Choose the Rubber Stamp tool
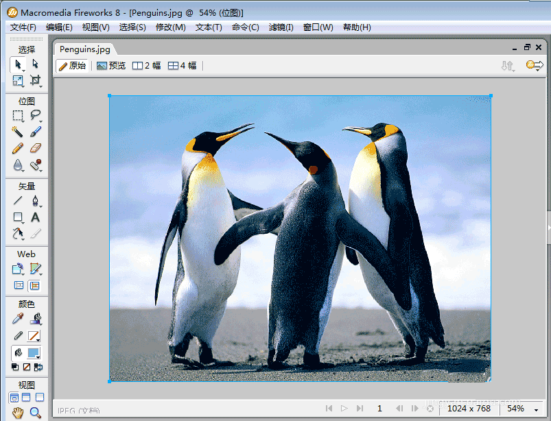Viewport: 551px width, 421px height. (x=35, y=165)
